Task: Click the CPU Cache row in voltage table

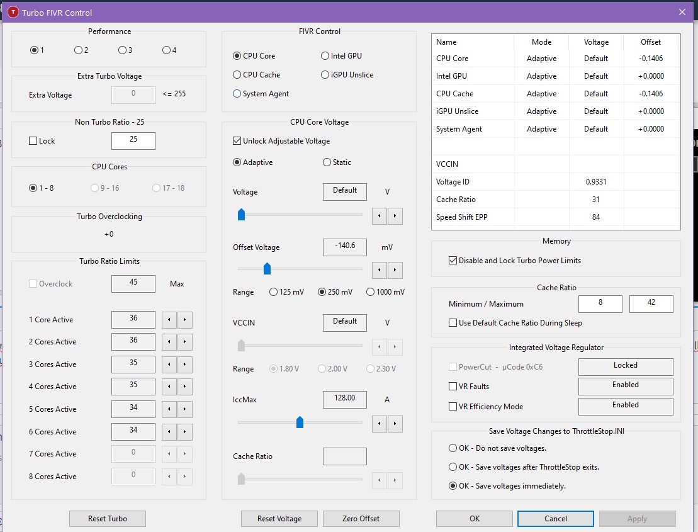Action: 556,93
